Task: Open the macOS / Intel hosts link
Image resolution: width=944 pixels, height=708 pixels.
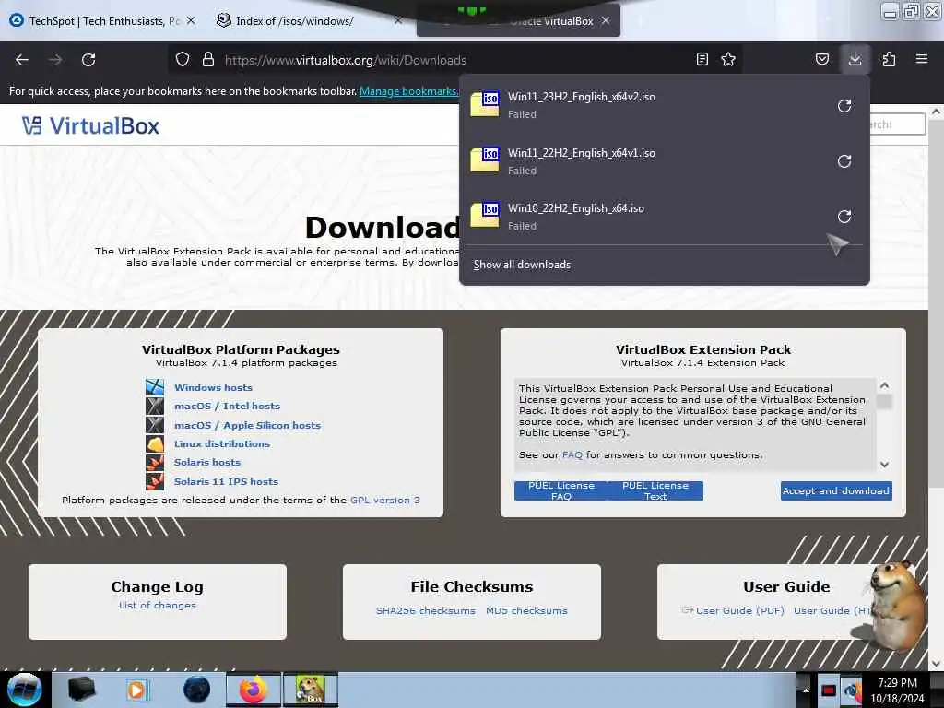Action: (228, 406)
